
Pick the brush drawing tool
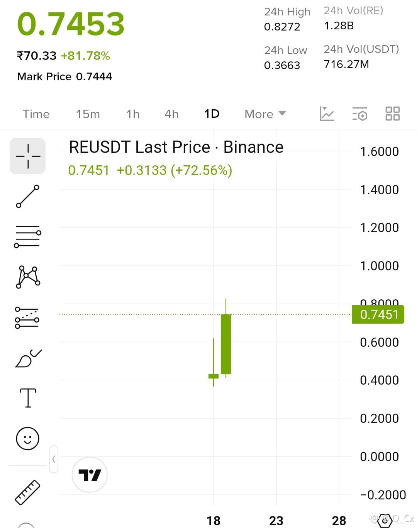click(28, 358)
